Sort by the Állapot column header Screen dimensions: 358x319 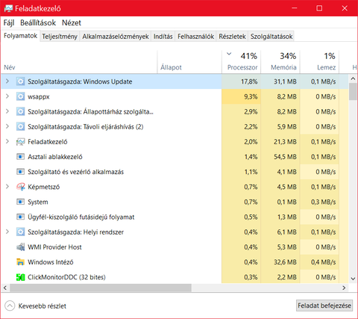click(189, 62)
